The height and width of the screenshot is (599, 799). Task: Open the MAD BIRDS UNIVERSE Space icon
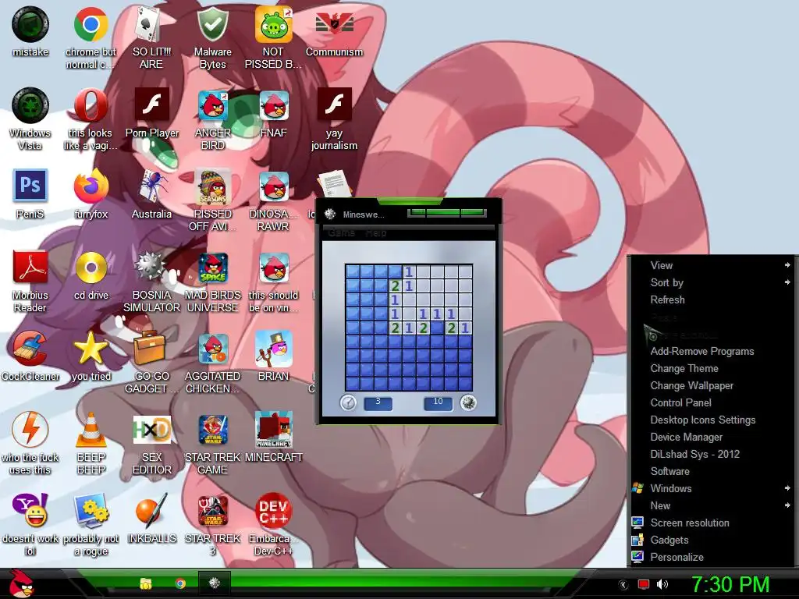[212, 268]
